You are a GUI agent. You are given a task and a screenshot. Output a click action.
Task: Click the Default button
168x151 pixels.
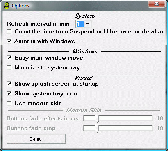36,139
